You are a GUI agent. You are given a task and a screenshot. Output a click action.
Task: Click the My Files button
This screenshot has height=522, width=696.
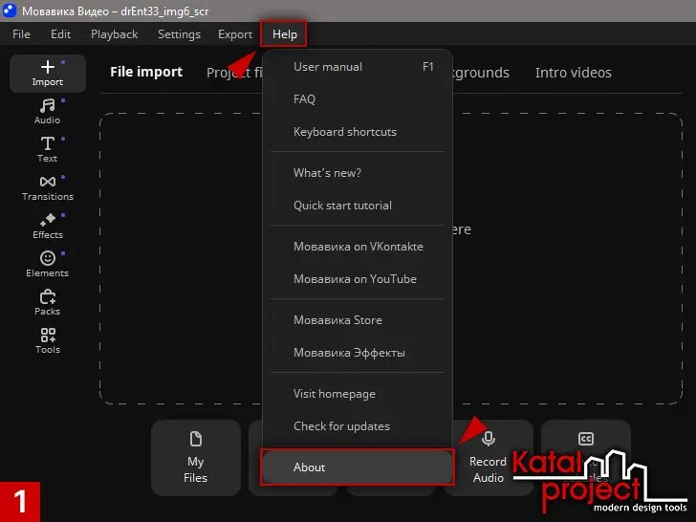click(x=196, y=457)
